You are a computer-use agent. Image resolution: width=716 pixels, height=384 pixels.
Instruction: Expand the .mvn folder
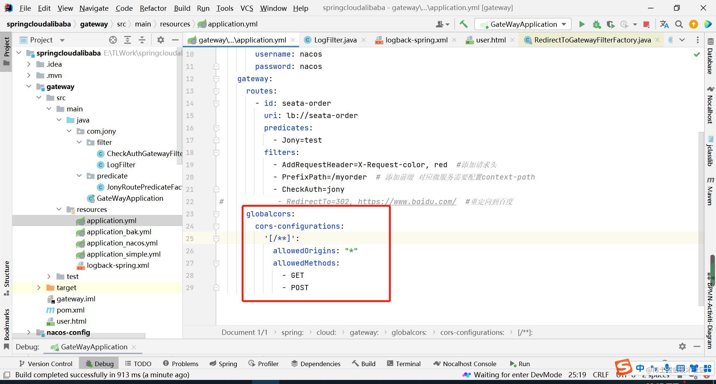(29, 75)
